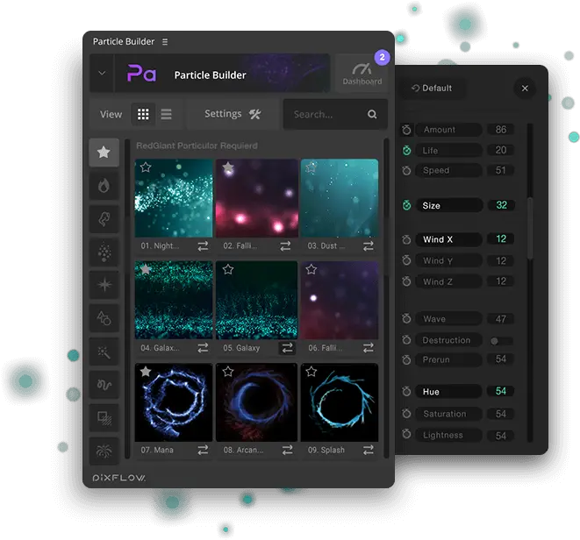Click swap arrows for 09. Splash preset
The image size is (580, 540).
(x=368, y=450)
